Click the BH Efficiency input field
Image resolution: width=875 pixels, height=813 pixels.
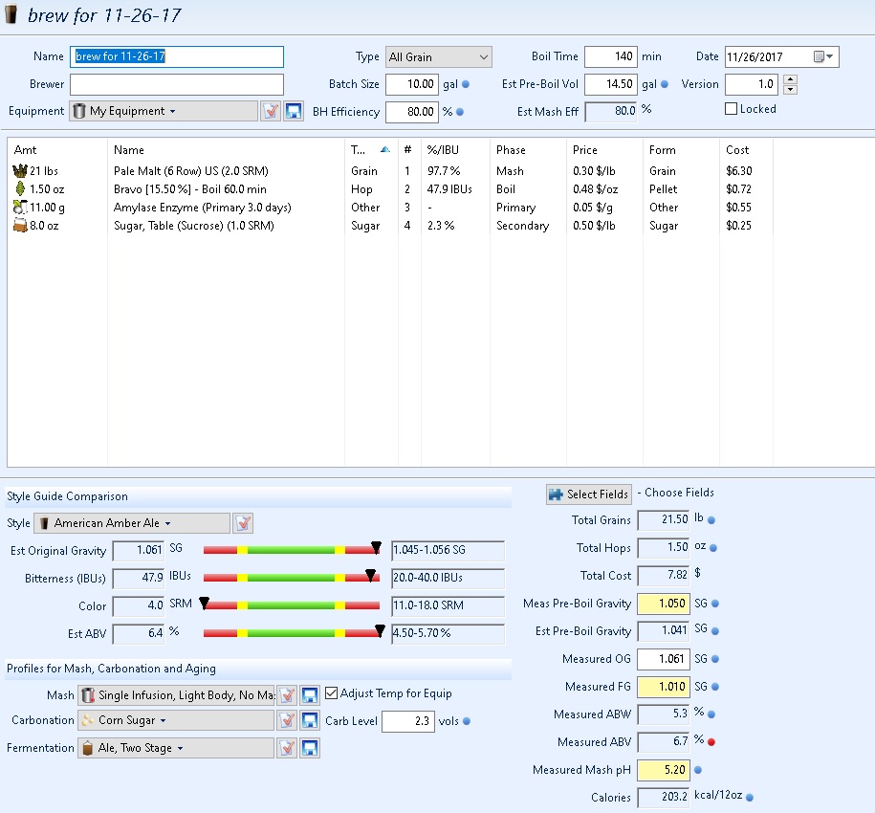412,112
